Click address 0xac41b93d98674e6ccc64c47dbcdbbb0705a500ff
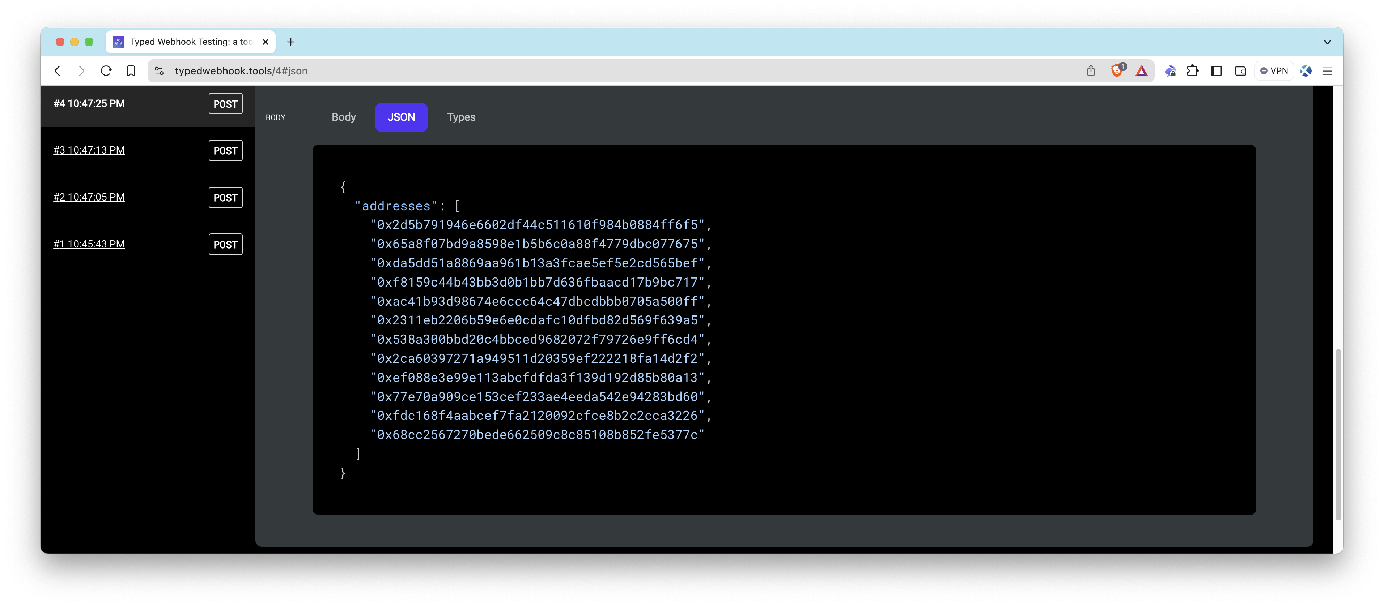This screenshot has width=1384, height=607. pyautogui.click(x=537, y=301)
